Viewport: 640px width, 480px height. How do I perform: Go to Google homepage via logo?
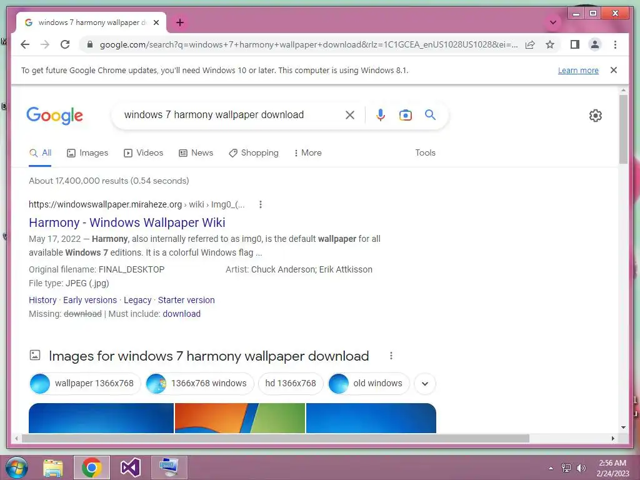pos(55,116)
